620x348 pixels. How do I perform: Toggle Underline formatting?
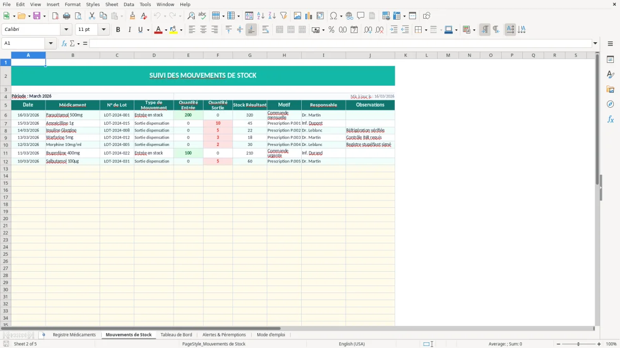click(x=140, y=30)
